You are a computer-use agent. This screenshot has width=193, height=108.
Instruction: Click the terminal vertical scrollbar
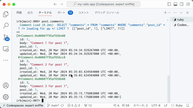coord(169,89)
